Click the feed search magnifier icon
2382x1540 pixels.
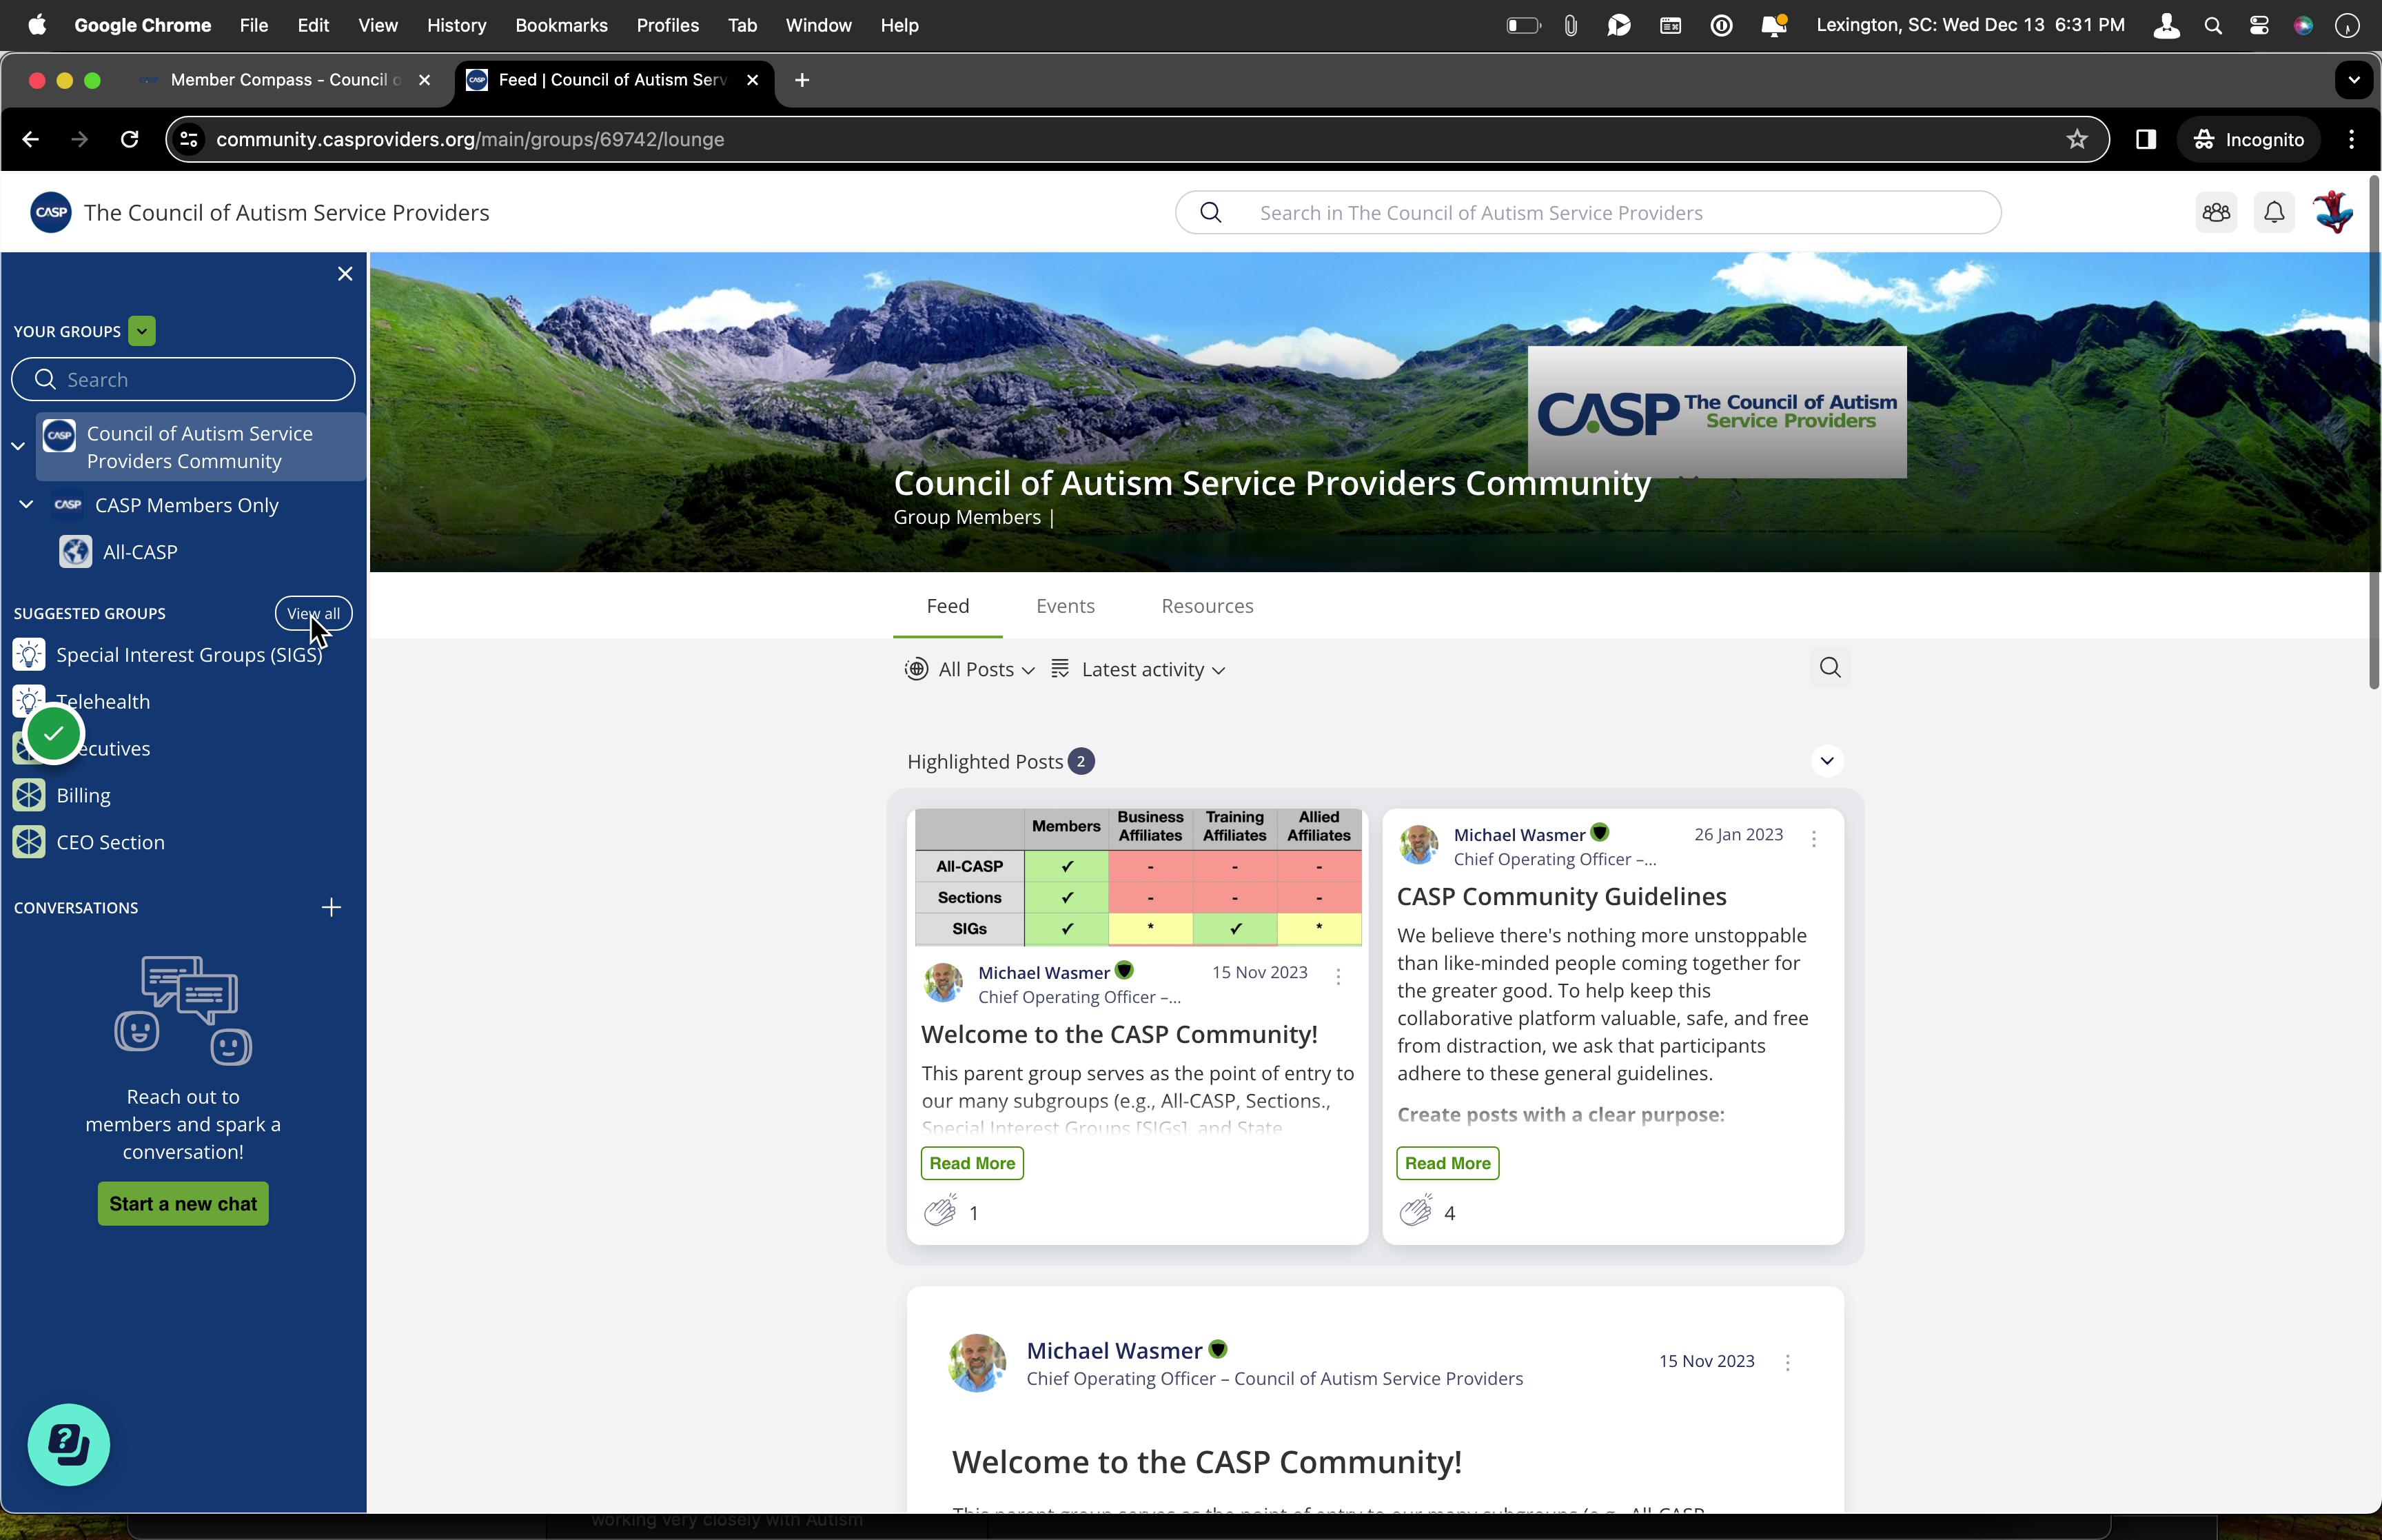pos(1829,668)
